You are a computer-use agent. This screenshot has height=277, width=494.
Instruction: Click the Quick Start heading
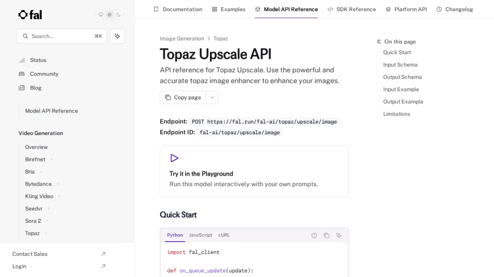click(x=178, y=215)
